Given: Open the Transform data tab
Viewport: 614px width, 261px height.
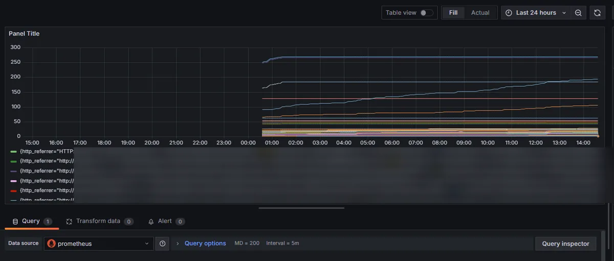Looking at the screenshot, I should point(98,221).
